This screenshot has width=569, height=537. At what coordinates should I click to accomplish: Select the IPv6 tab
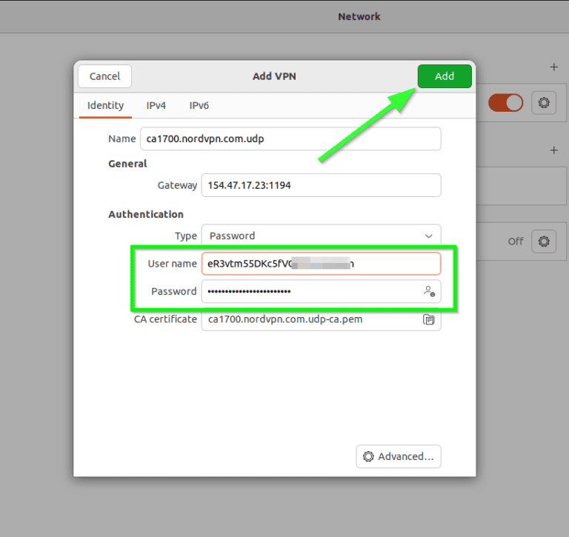(x=199, y=105)
